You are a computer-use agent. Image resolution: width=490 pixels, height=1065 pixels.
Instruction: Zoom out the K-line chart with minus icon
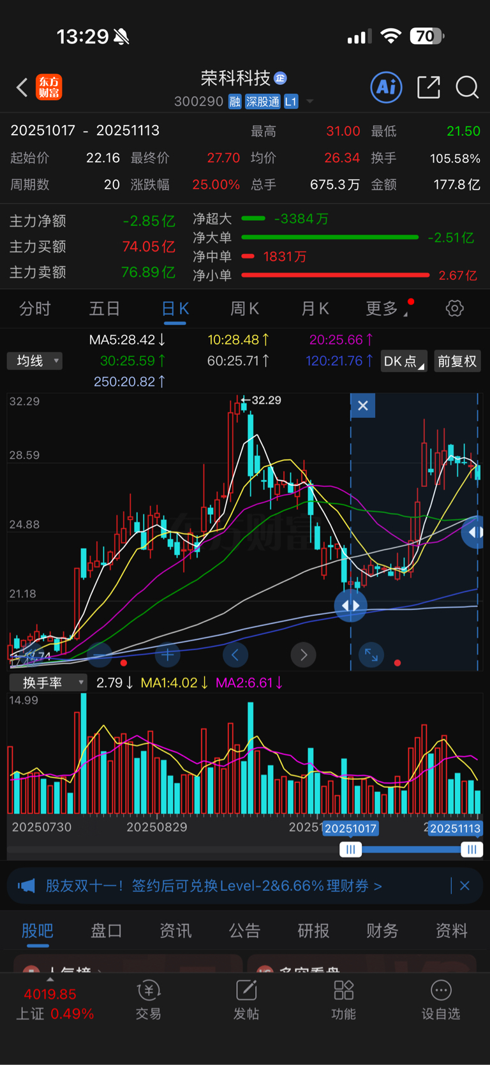click(x=99, y=655)
